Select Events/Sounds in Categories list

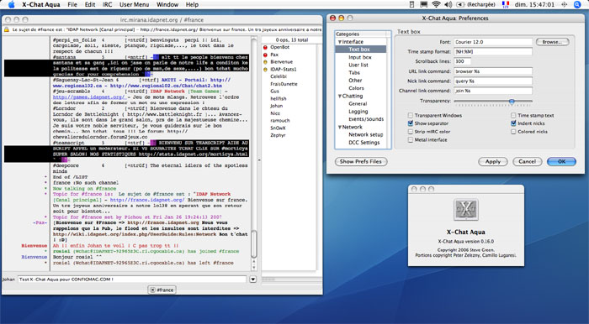click(366, 119)
